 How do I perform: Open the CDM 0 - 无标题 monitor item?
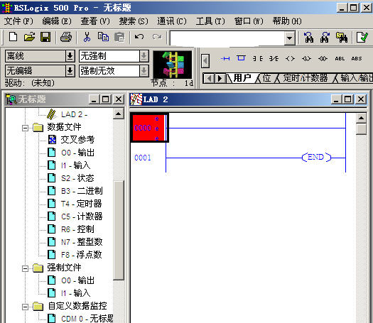(x=80, y=319)
